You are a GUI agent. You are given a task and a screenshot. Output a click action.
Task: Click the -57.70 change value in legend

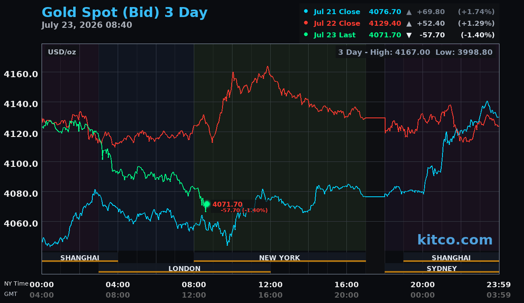(x=432, y=35)
